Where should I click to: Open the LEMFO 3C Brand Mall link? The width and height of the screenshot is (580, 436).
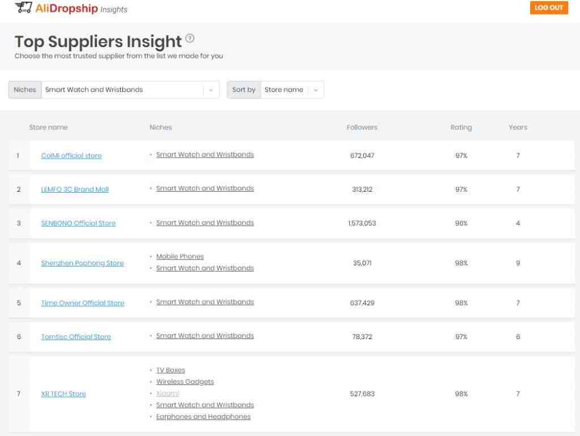75,189
